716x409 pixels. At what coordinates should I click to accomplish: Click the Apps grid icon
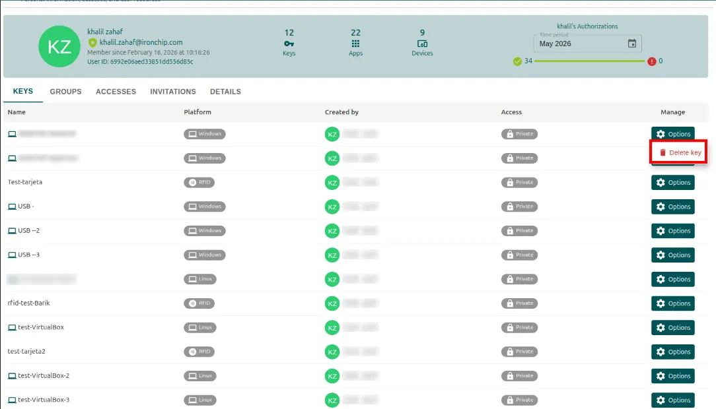(x=356, y=44)
